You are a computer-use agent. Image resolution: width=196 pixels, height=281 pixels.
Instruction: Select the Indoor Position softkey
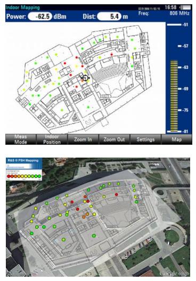52,139
